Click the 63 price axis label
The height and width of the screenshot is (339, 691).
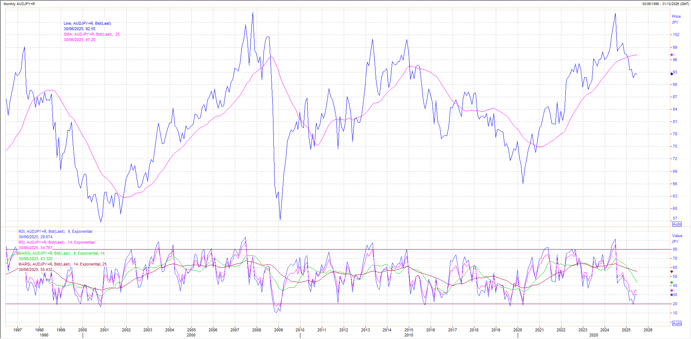coord(675,196)
